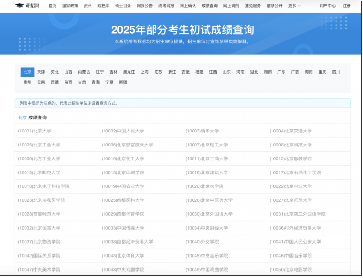363x278 pixels.
Task: Open 推免服务 navigation item
Action: coord(253,6)
